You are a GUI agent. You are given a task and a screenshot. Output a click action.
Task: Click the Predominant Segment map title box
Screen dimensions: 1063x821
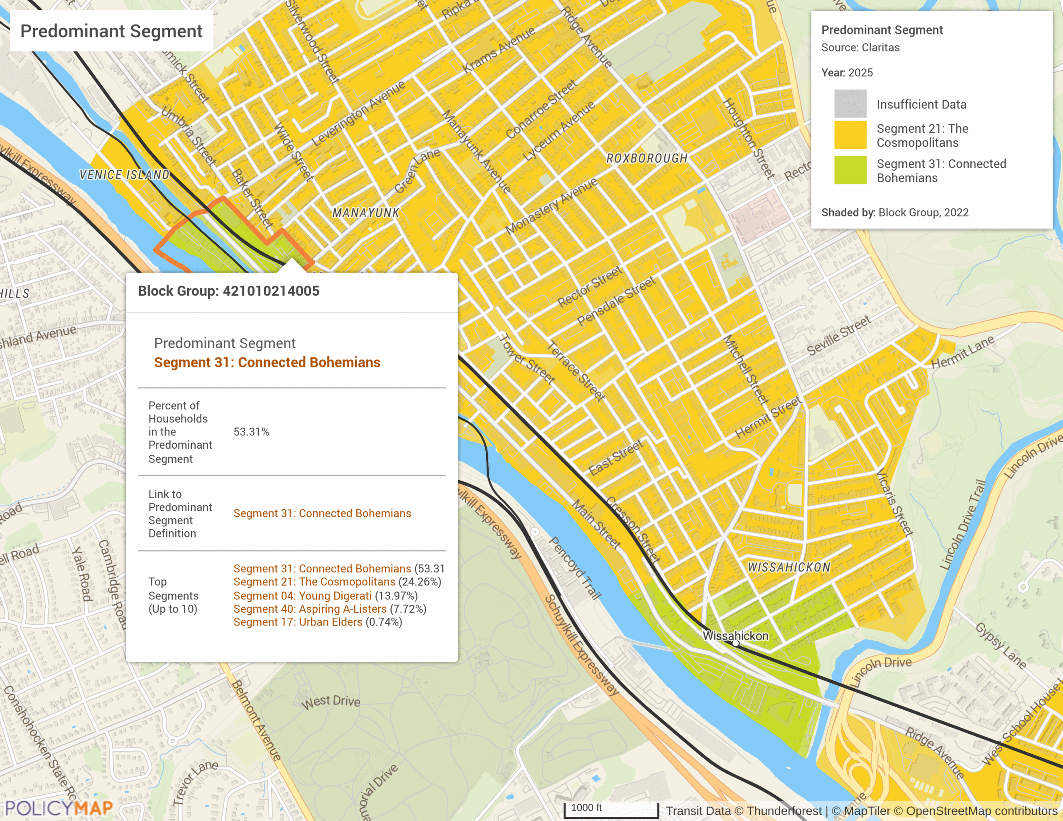(x=111, y=31)
